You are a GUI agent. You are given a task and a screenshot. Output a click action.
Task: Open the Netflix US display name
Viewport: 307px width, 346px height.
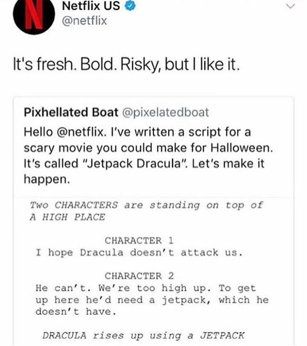(91, 6)
